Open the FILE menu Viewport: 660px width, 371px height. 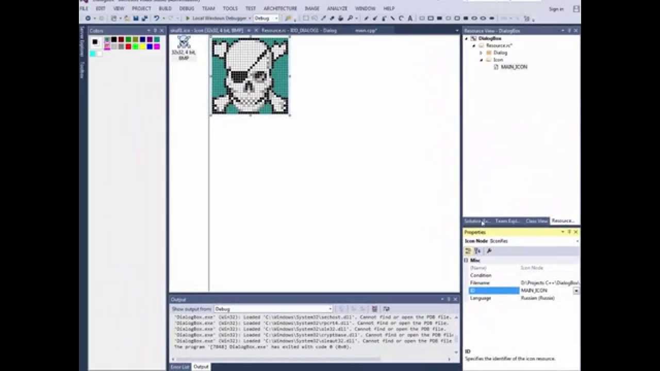coord(84,9)
